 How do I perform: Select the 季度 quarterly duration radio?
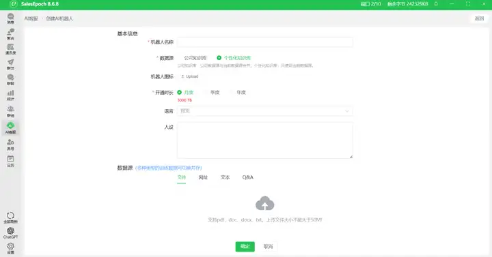click(x=212, y=92)
